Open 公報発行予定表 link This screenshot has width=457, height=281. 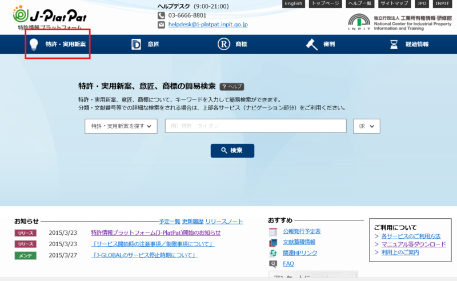coord(302,231)
